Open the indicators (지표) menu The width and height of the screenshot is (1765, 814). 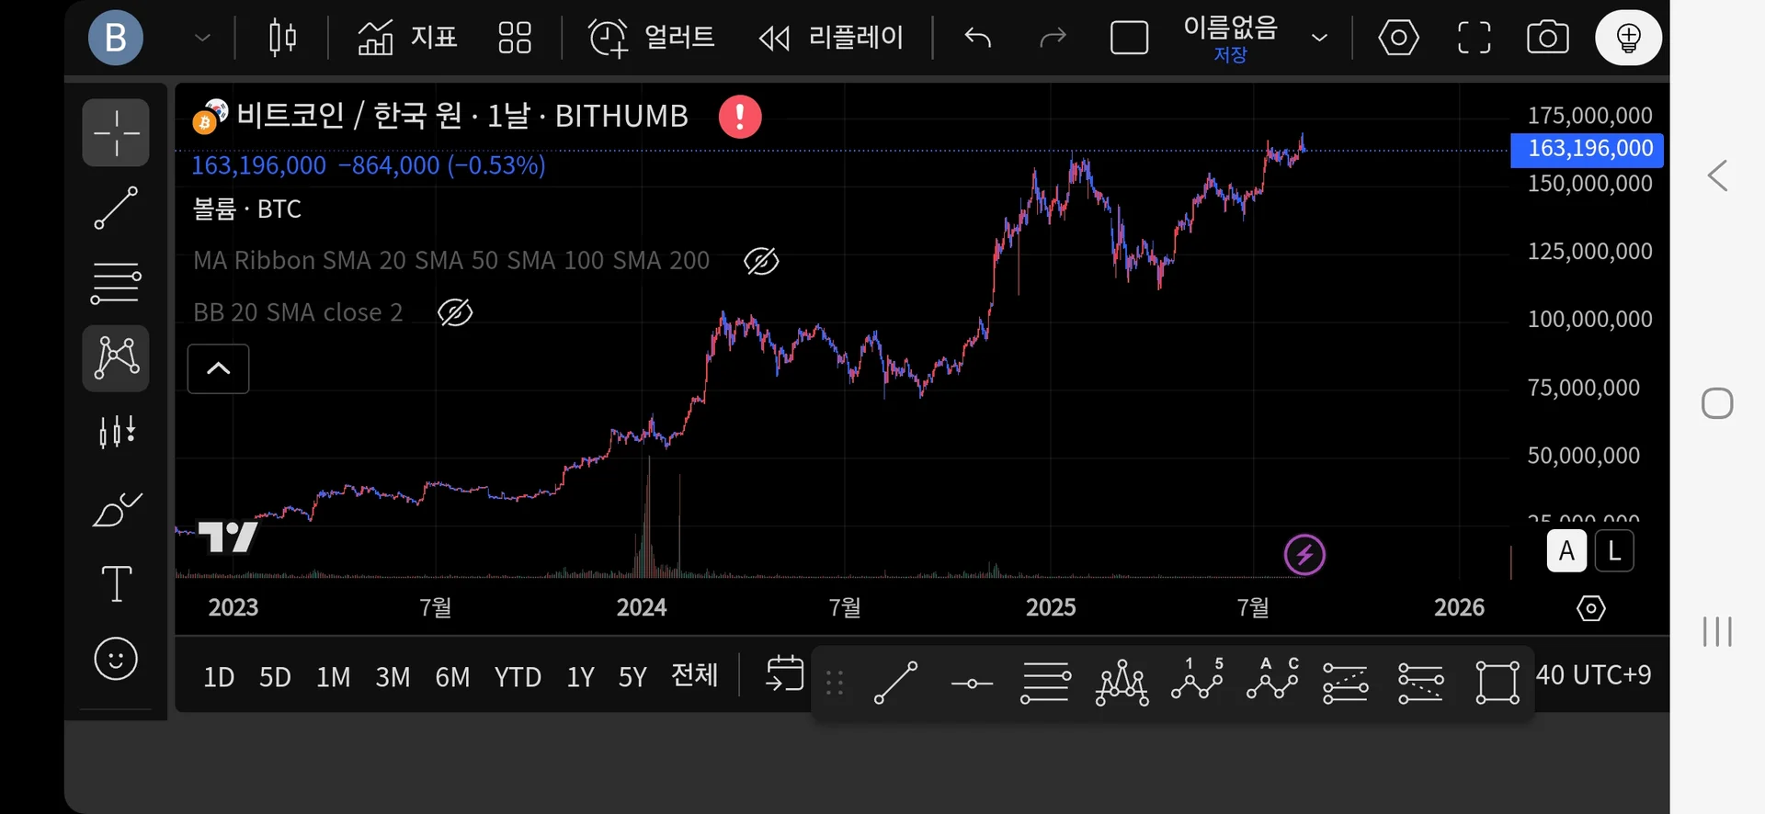pyautogui.click(x=407, y=38)
